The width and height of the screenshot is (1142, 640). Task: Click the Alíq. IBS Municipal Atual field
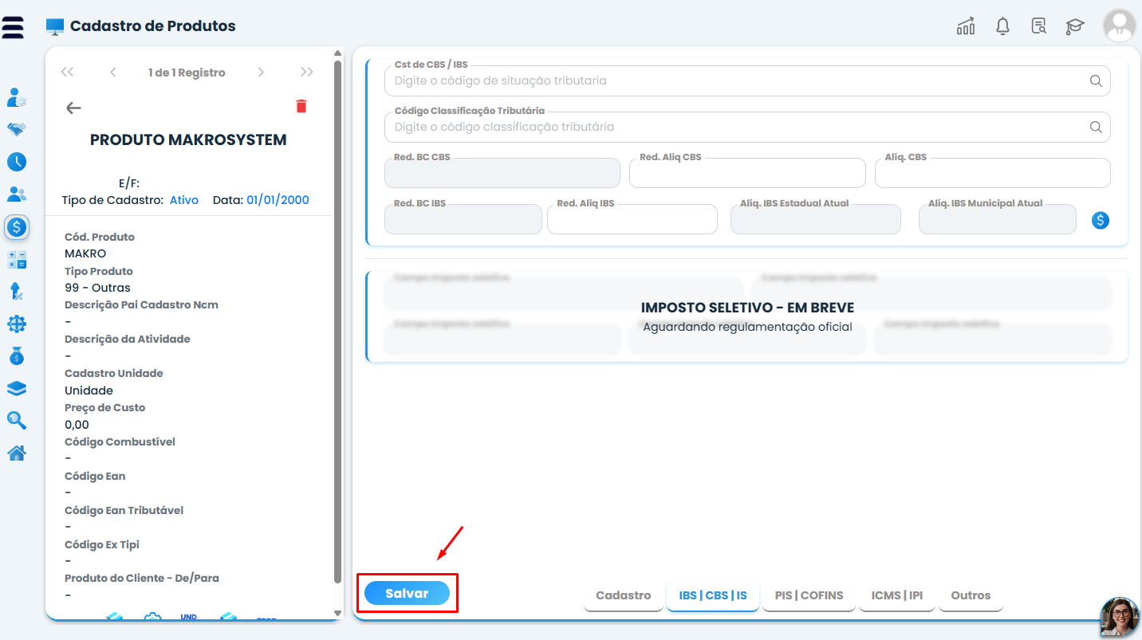(998, 219)
